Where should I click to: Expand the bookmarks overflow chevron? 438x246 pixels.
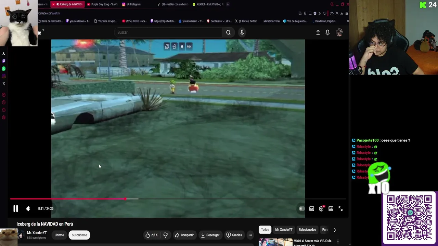click(348, 21)
